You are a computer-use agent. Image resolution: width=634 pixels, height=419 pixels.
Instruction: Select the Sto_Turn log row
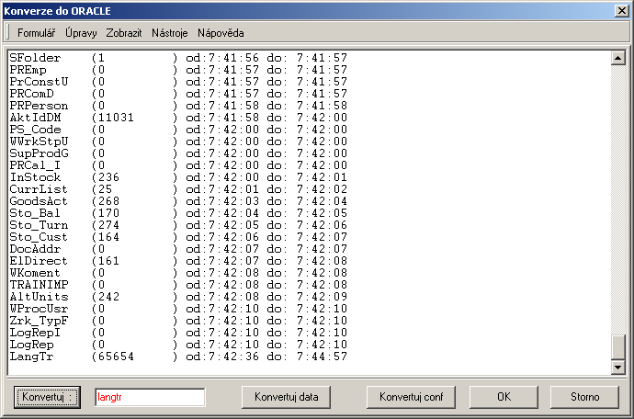(x=178, y=225)
